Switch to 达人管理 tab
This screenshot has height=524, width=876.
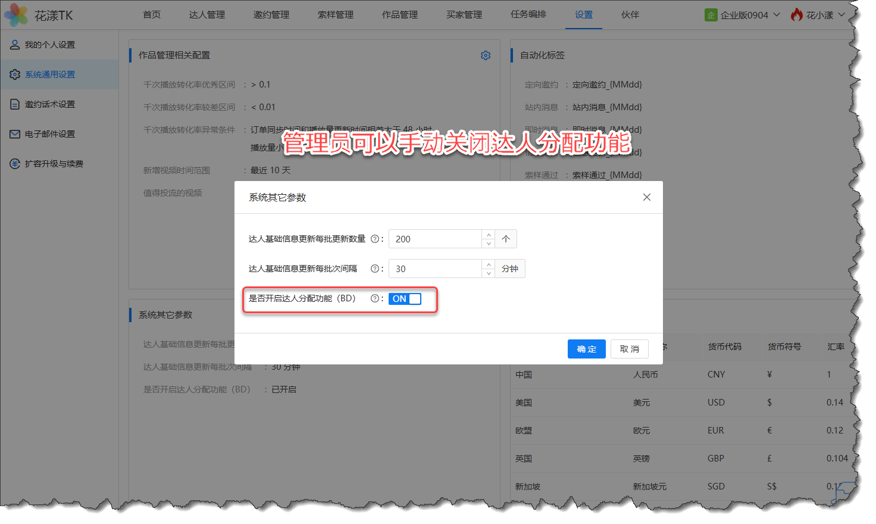pos(207,15)
